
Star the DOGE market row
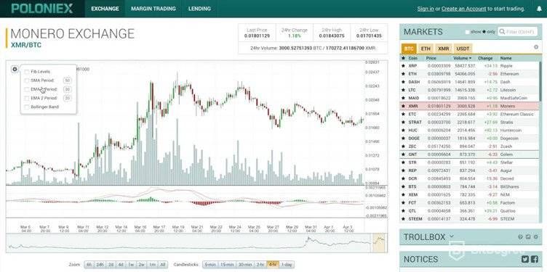click(403, 138)
